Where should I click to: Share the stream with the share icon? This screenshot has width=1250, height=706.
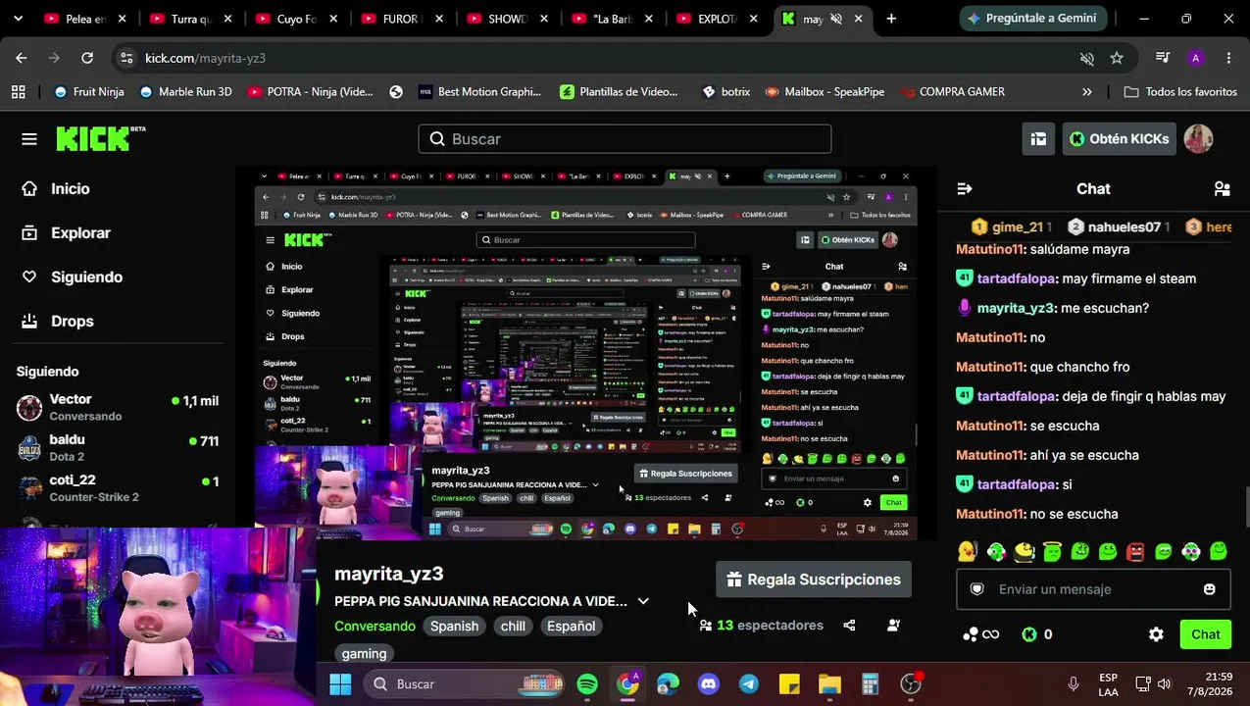pyautogui.click(x=849, y=626)
